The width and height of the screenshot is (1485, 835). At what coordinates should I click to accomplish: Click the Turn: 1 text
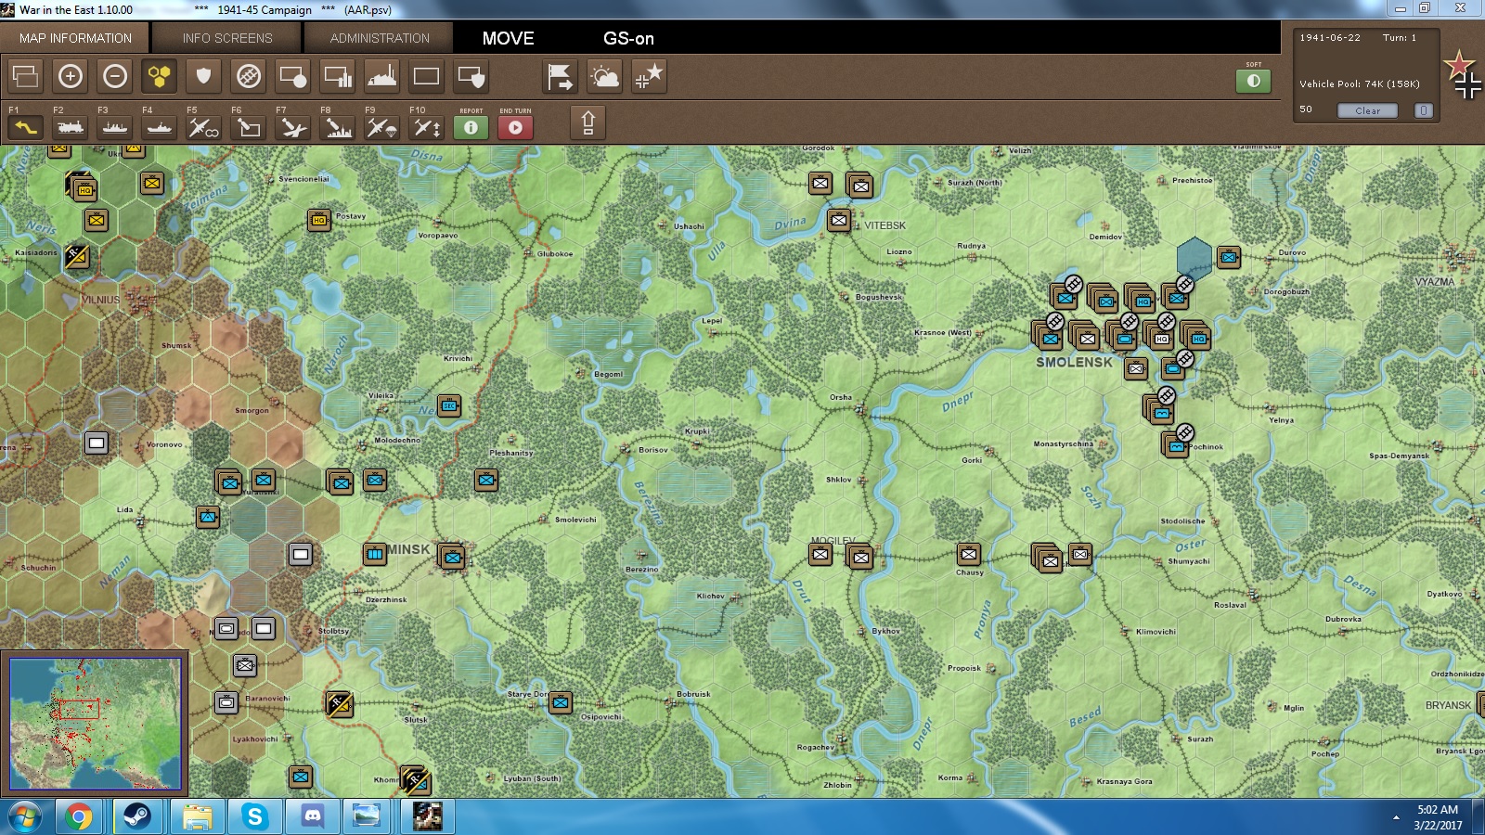coord(1400,38)
